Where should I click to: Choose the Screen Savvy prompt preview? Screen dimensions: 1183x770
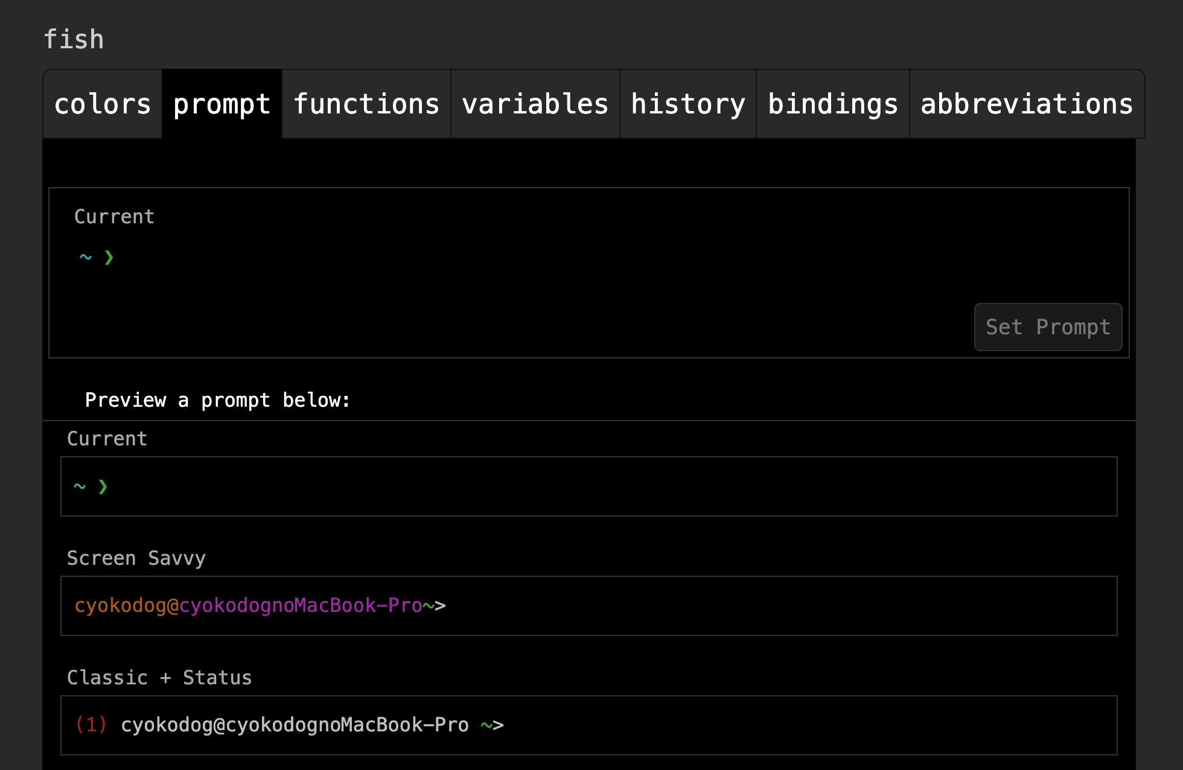(589, 606)
